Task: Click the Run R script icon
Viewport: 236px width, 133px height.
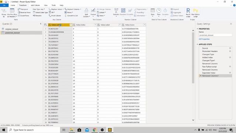Action: point(188,13)
